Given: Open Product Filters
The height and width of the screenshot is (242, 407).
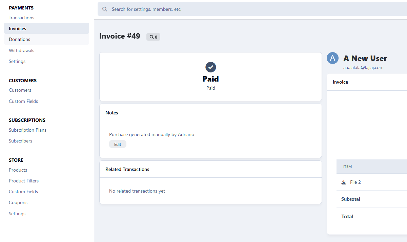Looking at the screenshot, I should pos(24,181).
